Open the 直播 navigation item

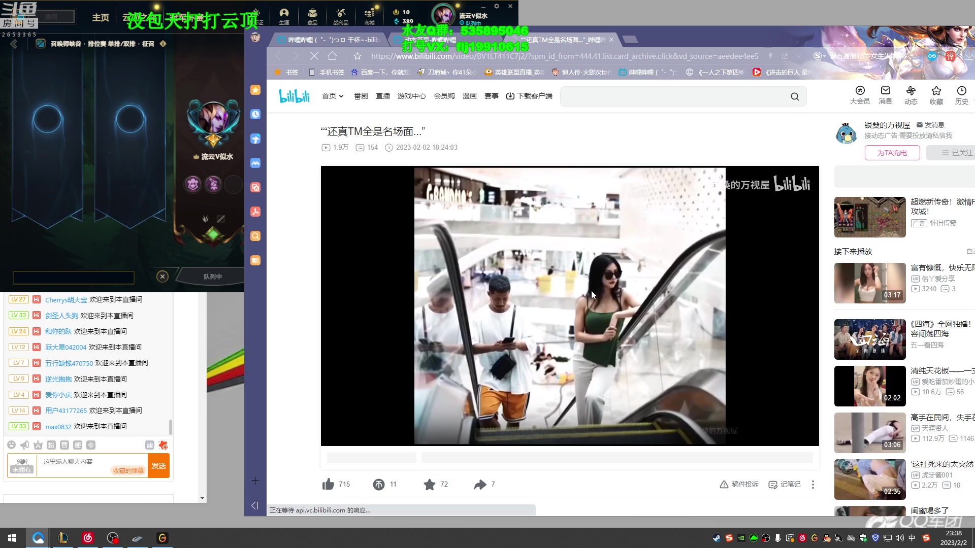(383, 96)
